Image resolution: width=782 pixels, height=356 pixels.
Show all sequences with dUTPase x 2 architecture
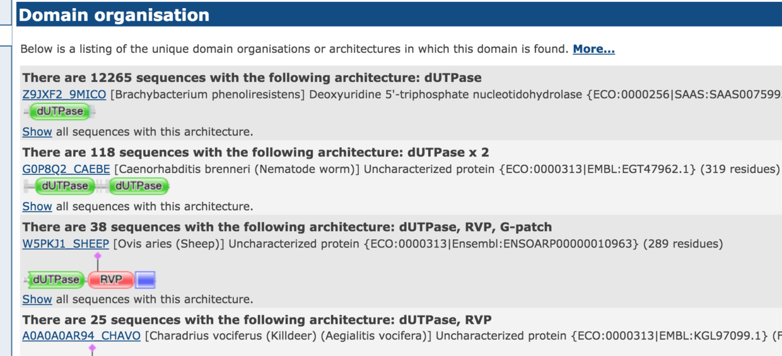[x=37, y=206]
